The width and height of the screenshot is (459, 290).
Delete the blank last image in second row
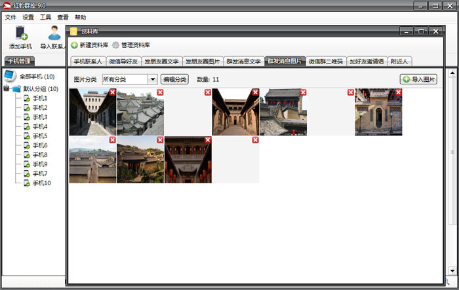[256, 140]
